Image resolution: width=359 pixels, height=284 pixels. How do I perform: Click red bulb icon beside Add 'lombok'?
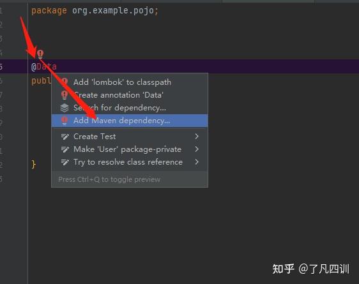point(65,82)
